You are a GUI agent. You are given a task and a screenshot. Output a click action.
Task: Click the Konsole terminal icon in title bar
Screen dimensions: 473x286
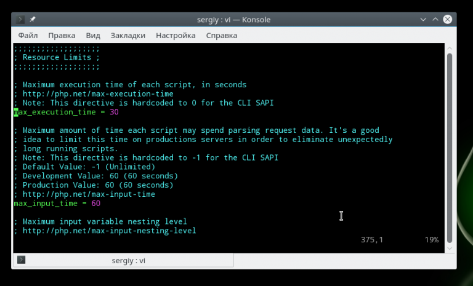tap(22, 20)
